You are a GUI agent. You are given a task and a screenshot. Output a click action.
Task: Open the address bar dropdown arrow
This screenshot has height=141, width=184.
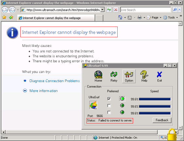pos(102,10)
